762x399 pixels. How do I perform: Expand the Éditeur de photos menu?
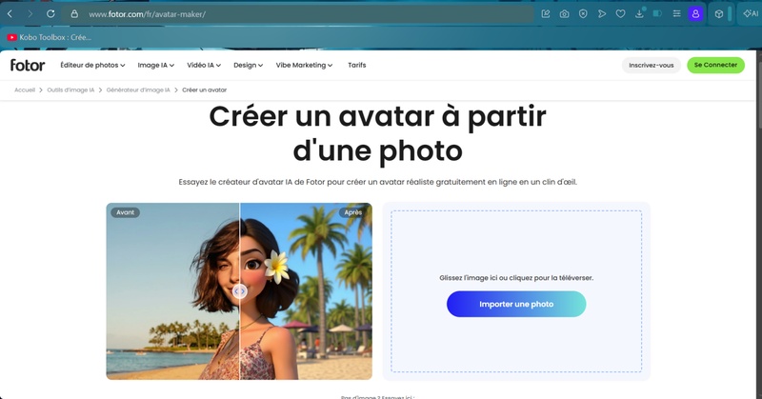point(92,65)
